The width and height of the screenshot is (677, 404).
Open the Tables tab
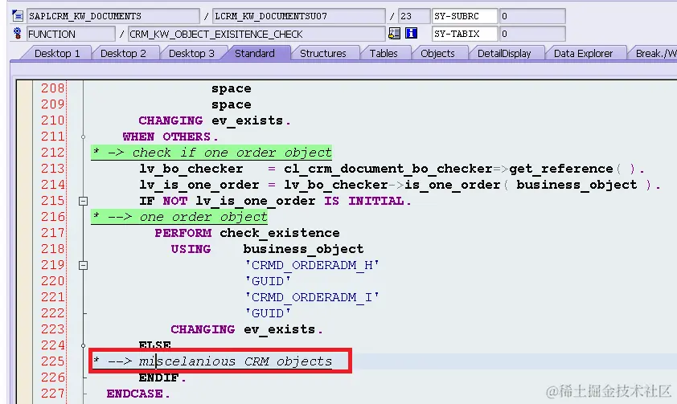pos(384,54)
